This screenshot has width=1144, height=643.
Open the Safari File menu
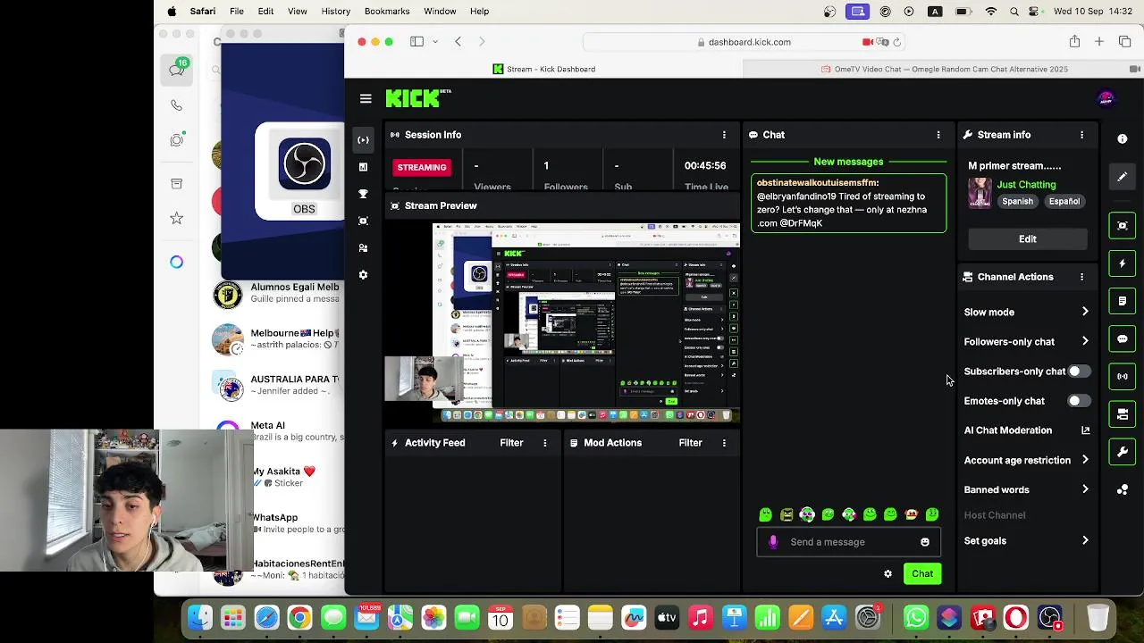pyautogui.click(x=236, y=12)
